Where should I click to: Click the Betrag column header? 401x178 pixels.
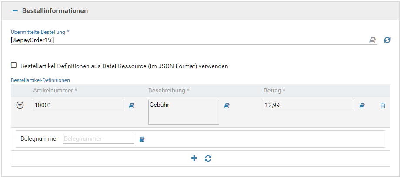[274, 90]
